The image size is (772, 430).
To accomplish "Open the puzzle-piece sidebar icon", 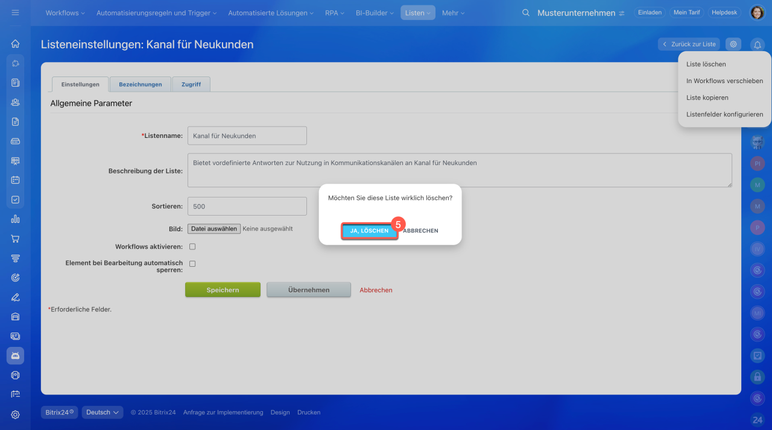I will [x=15, y=63].
